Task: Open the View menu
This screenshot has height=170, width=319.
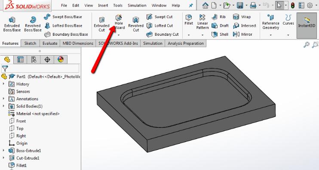Action: (x=89, y=6)
